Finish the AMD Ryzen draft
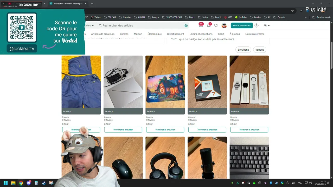The height and width of the screenshot is (187, 333). click(207, 130)
